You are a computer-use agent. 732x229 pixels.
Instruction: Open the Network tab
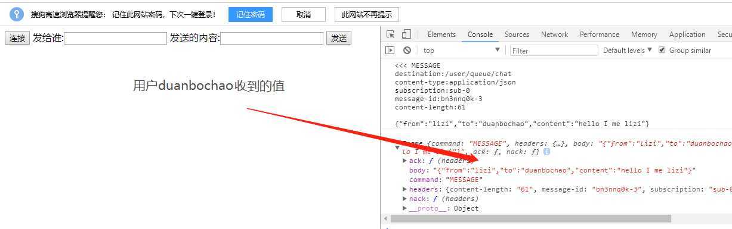(554, 34)
